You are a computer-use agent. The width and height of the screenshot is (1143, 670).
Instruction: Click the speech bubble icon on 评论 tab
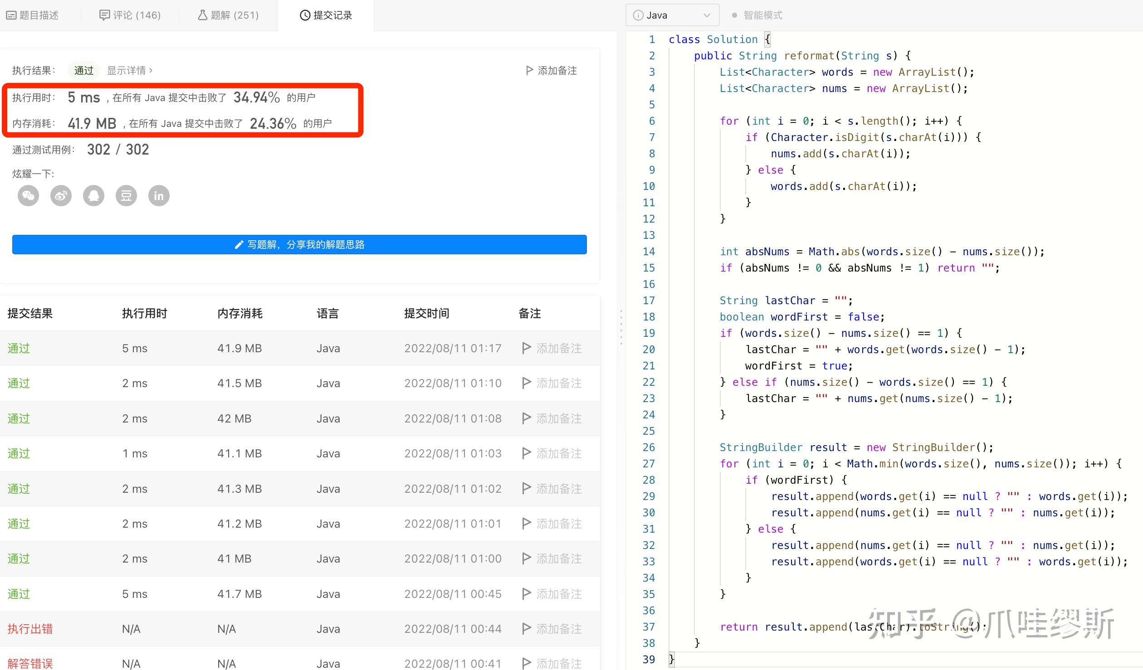104,15
